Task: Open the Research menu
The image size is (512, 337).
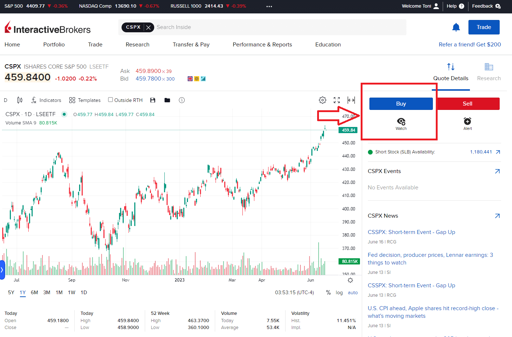Action: click(x=138, y=45)
